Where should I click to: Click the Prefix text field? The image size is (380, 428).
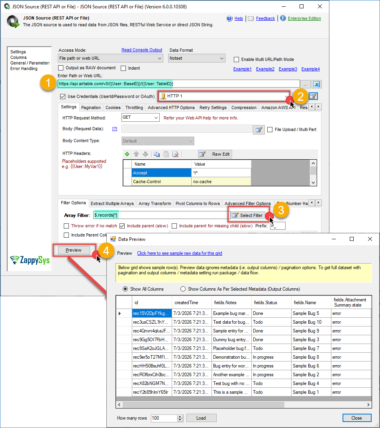(x=278, y=226)
